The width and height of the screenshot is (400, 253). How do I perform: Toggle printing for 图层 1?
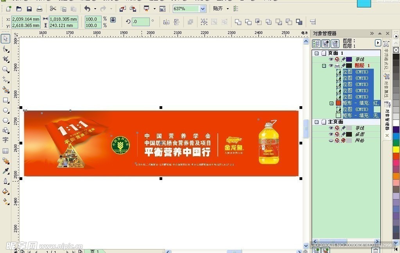pyautogui.click(x=336, y=66)
